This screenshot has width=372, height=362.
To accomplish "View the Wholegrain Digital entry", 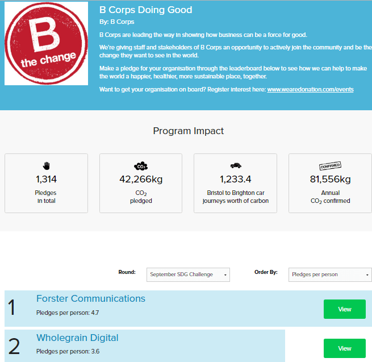I will [x=345, y=348].
